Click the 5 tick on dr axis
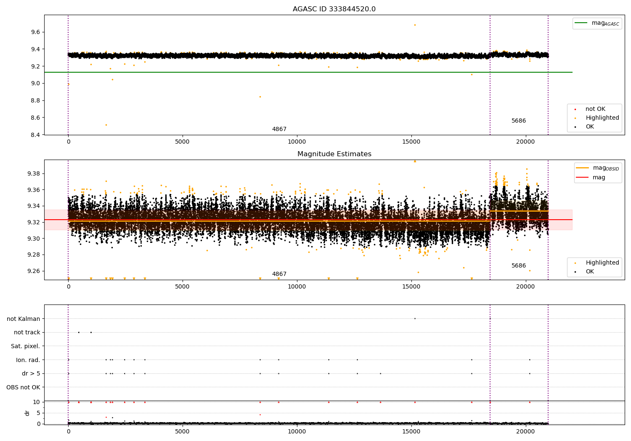Screen dimensions: 631x441 (x=38, y=413)
